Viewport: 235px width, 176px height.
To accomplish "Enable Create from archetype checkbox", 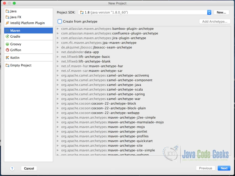I will [60, 22].
